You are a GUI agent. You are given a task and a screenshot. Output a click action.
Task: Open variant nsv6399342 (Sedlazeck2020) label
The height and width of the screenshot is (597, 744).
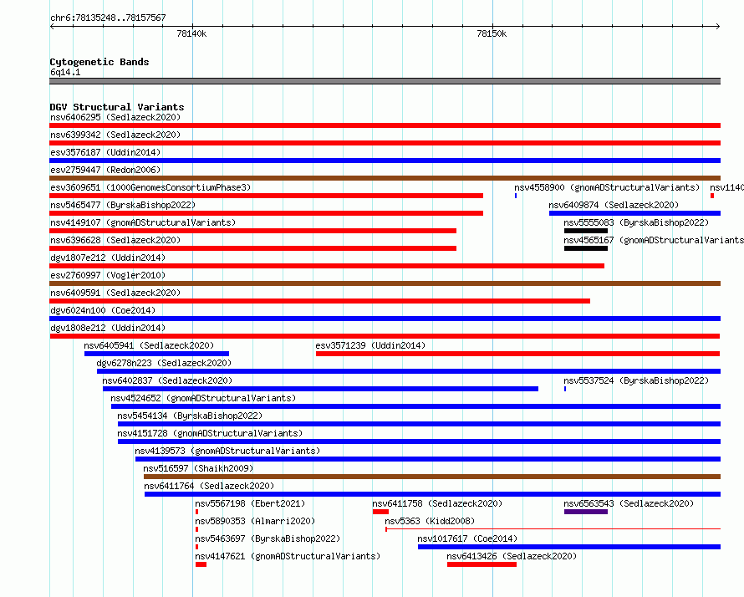(x=115, y=135)
